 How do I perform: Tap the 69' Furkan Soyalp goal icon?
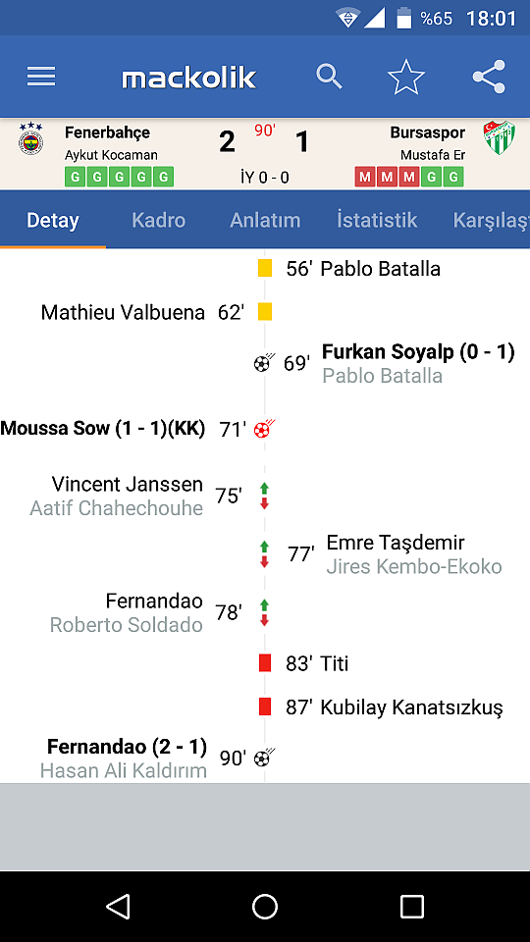(264, 363)
